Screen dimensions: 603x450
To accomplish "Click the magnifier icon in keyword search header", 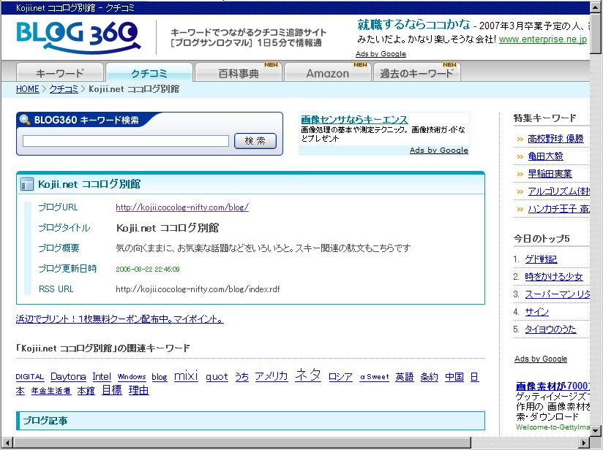I will coord(25,120).
